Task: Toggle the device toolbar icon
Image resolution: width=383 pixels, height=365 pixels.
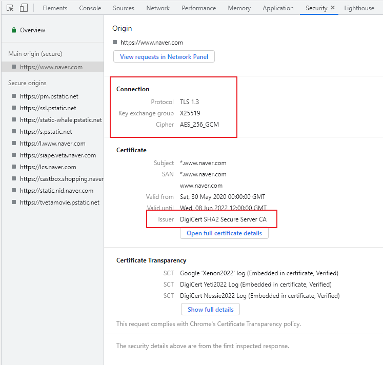Action: 24,8
